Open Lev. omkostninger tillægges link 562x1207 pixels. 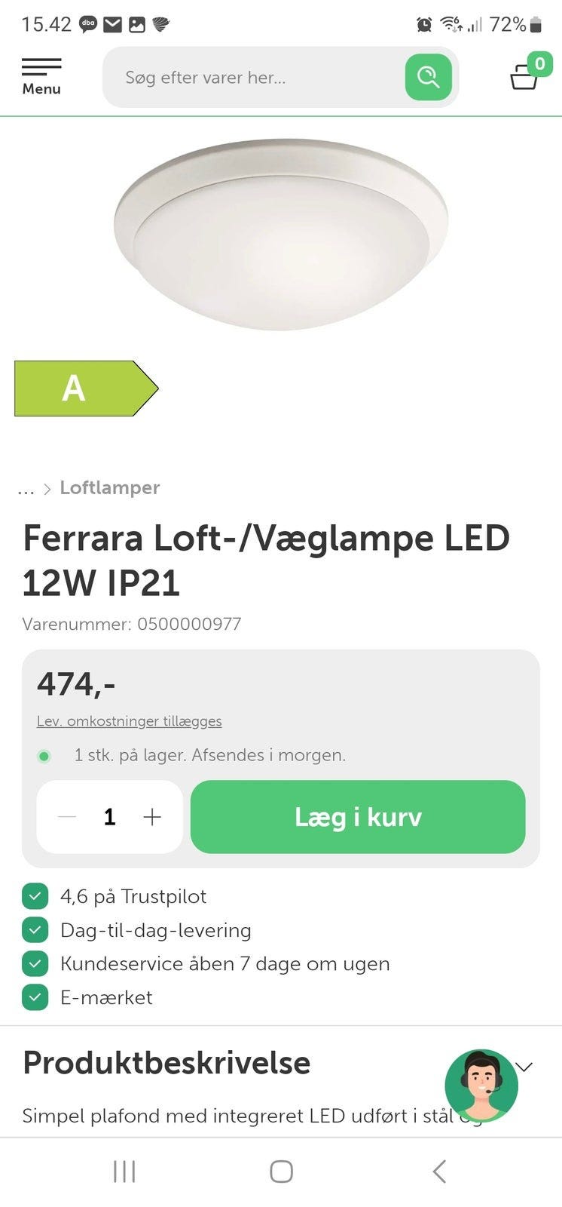click(x=130, y=721)
